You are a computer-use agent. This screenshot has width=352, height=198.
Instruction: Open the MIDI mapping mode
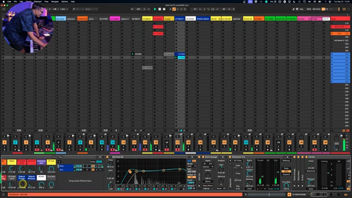(309, 9)
